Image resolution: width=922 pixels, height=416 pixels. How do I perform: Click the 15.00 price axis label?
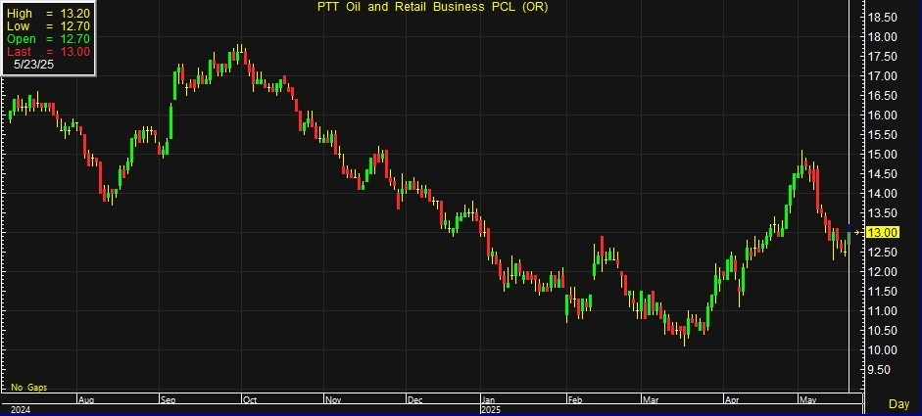[x=883, y=155]
